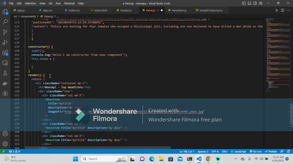Open the Terminal menu

[69, 3]
